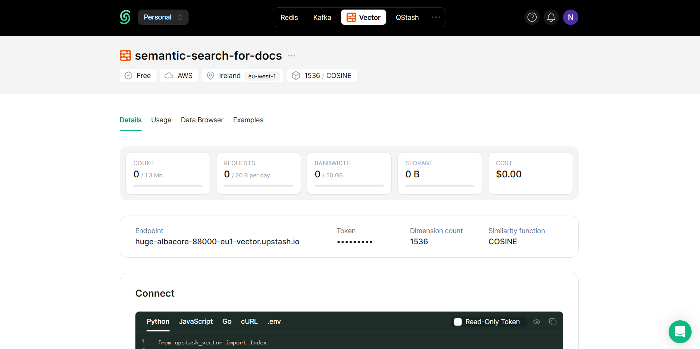The image size is (700, 349).
Task: Expand the Personal team switcher
Action: pos(163,17)
